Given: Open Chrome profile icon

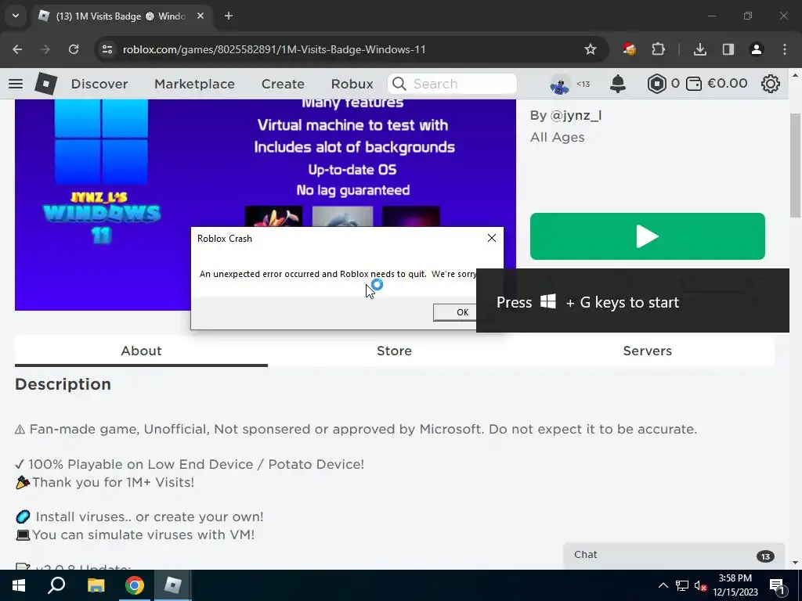Looking at the screenshot, I should (x=757, y=49).
